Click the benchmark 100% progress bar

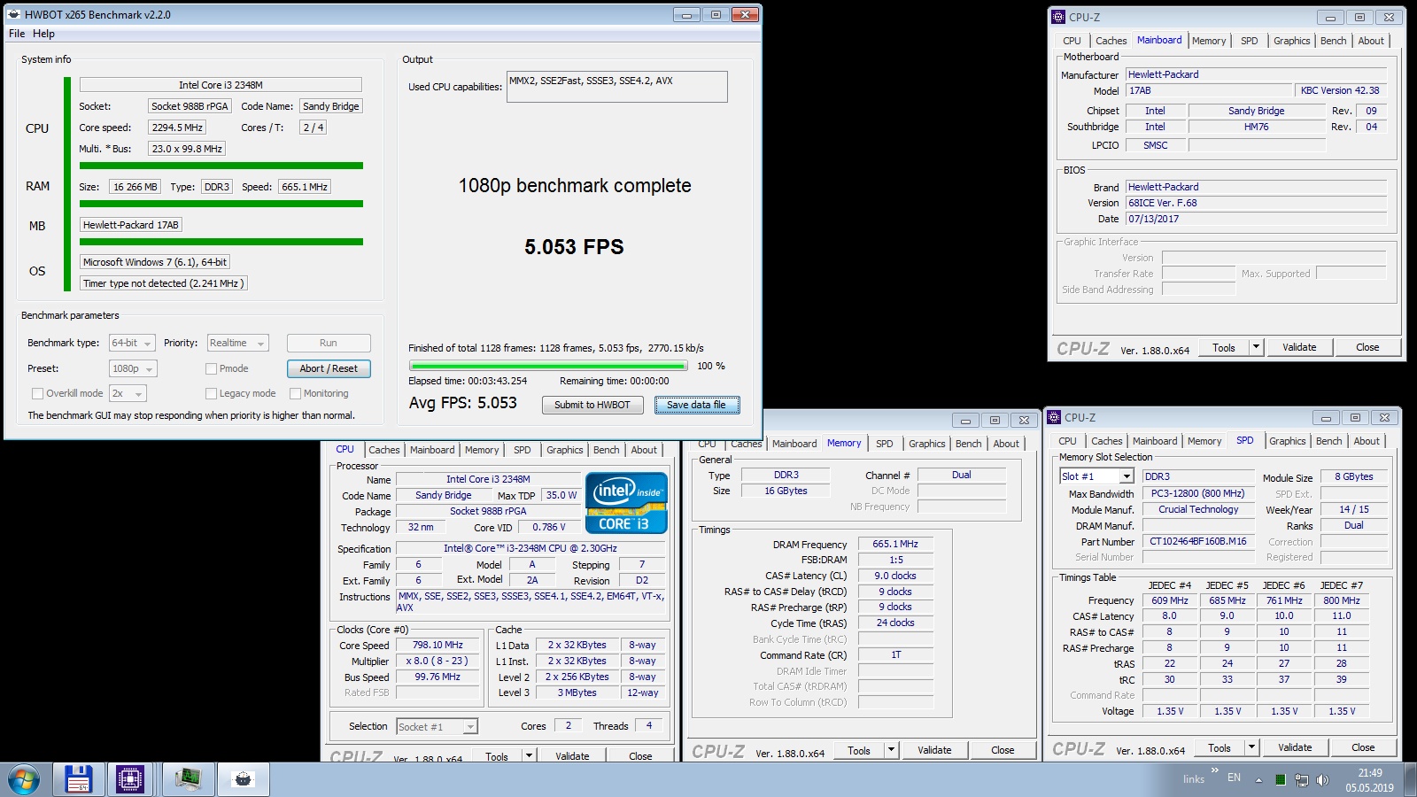coord(548,366)
